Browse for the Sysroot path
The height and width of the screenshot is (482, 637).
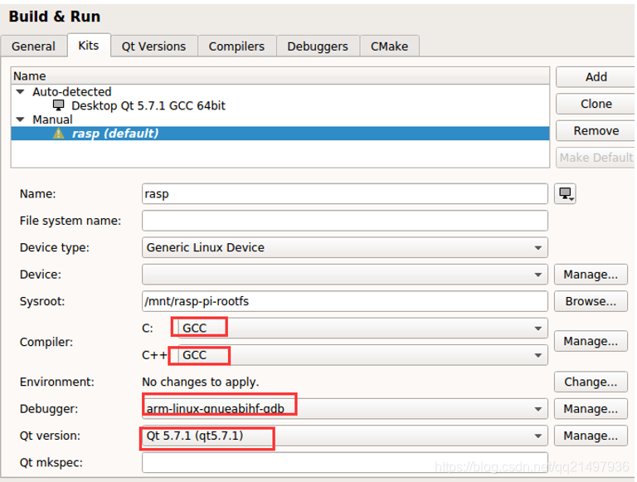coord(591,301)
